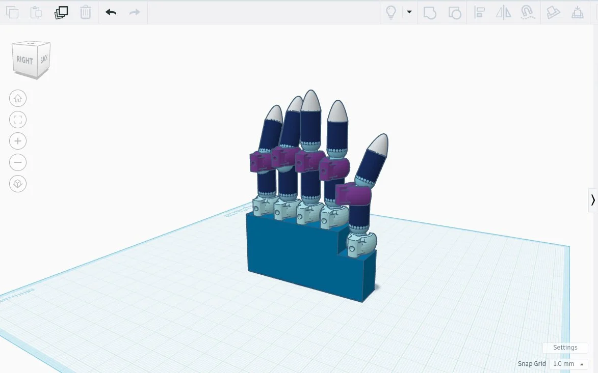Click the Duplicate and repeat icon
The image size is (598, 373).
pyautogui.click(x=61, y=12)
